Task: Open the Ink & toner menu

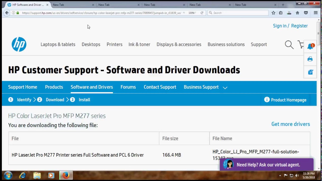Action: pos(139,44)
